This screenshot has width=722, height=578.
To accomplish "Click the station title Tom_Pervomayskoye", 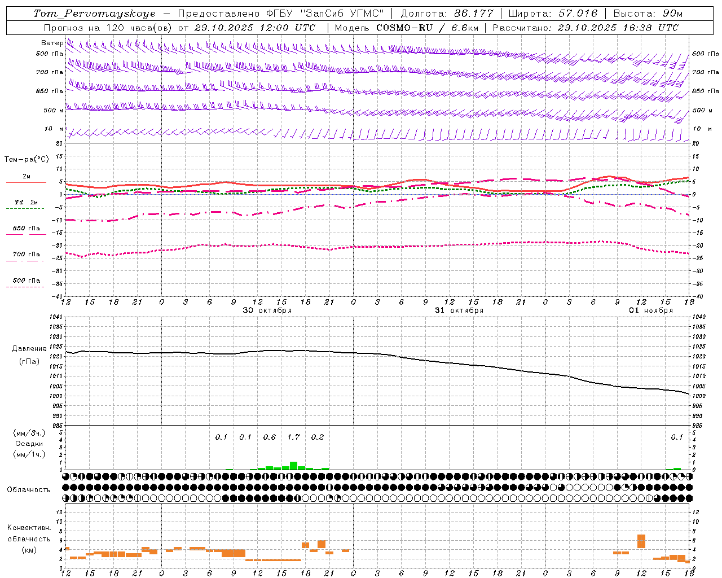I will [94, 14].
